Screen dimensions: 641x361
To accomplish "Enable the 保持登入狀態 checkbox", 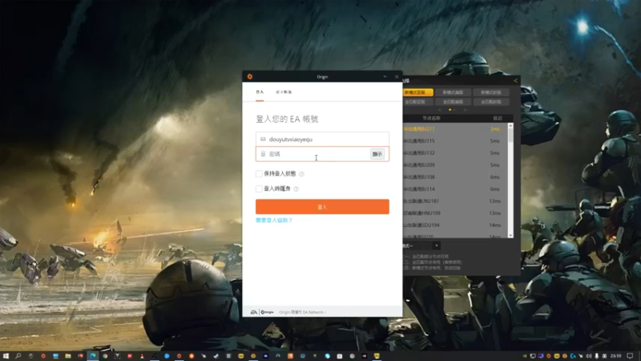I will tap(259, 174).
